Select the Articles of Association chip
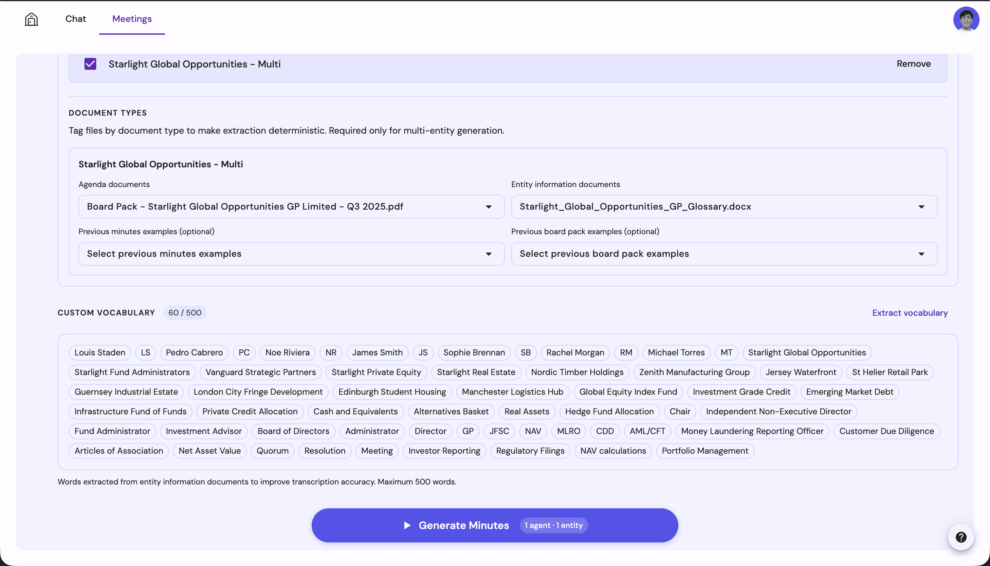Viewport: 990px width, 566px height. click(x=119, y=451)
